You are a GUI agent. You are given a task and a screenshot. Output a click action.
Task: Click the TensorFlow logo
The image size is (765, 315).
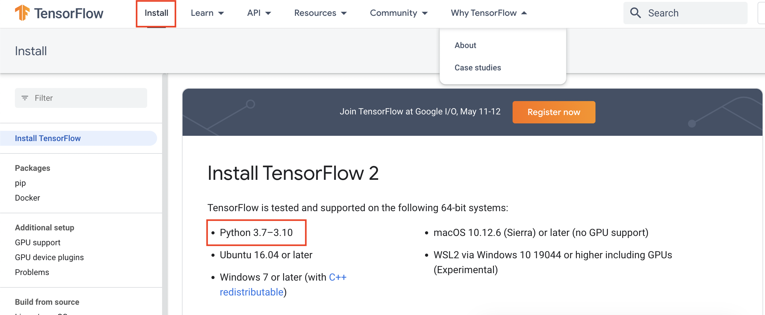tap(59, 13)
